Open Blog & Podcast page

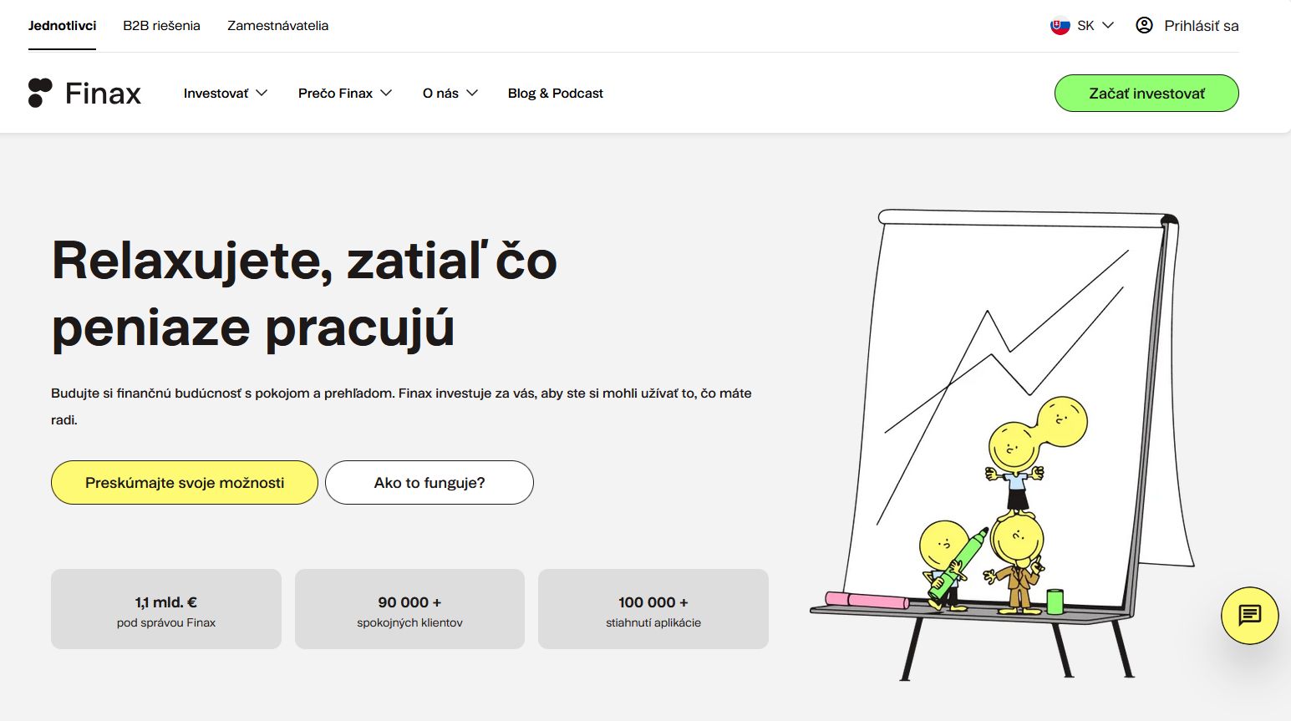pos(556,94)
